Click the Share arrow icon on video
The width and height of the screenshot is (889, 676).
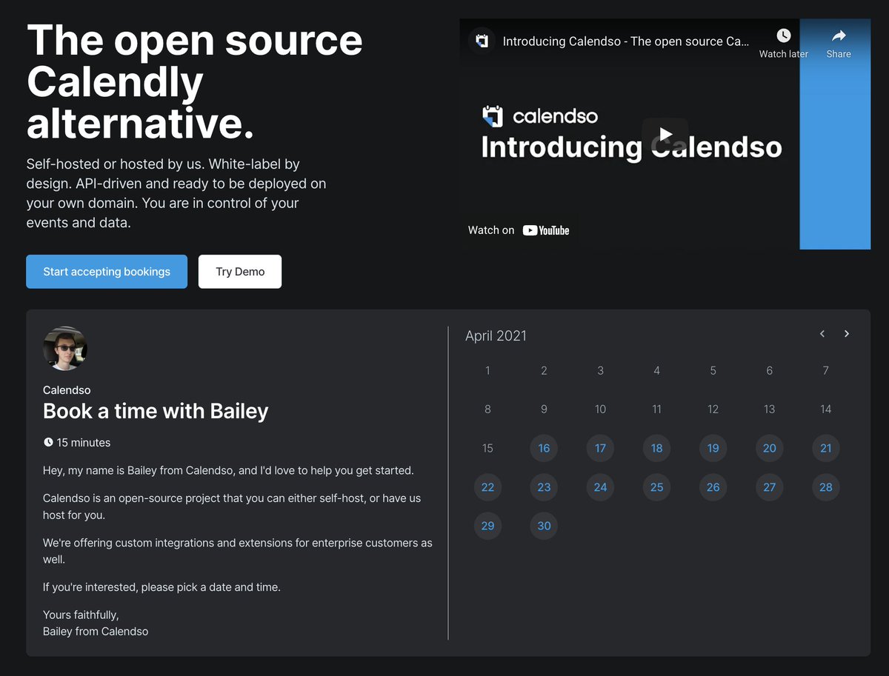(839, 36)
